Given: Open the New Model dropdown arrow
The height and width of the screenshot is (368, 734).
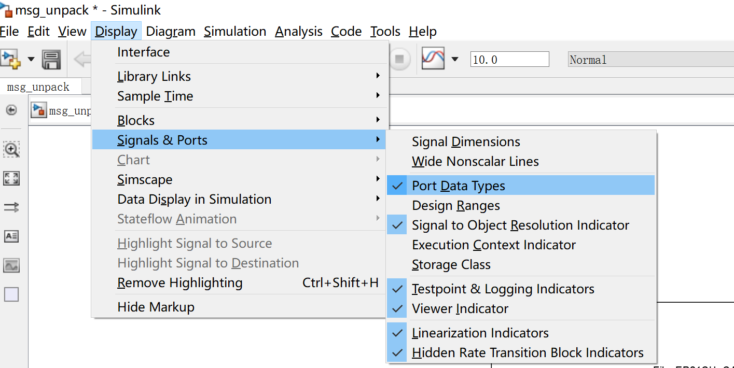Looking at the screenshot, I should (x=31, y=59).
